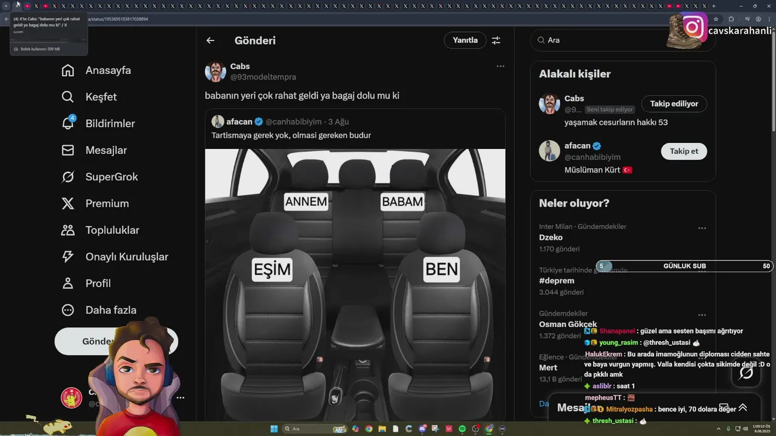This screenshot has width=776, height=436.
Task: Open the Grok floating button
Action: tap(746, 372)
